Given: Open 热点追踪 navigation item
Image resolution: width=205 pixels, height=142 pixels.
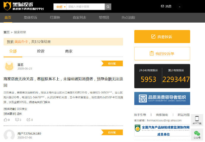Looking at the screenshot, I should click(128, 18).
